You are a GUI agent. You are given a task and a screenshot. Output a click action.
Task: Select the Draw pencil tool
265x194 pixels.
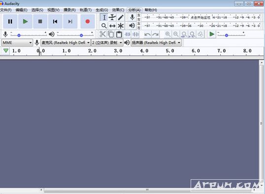tap(121, 17)
